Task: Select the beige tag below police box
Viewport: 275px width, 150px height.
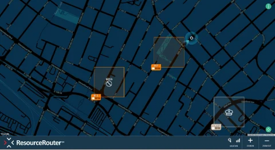Action: click(216, 127)
